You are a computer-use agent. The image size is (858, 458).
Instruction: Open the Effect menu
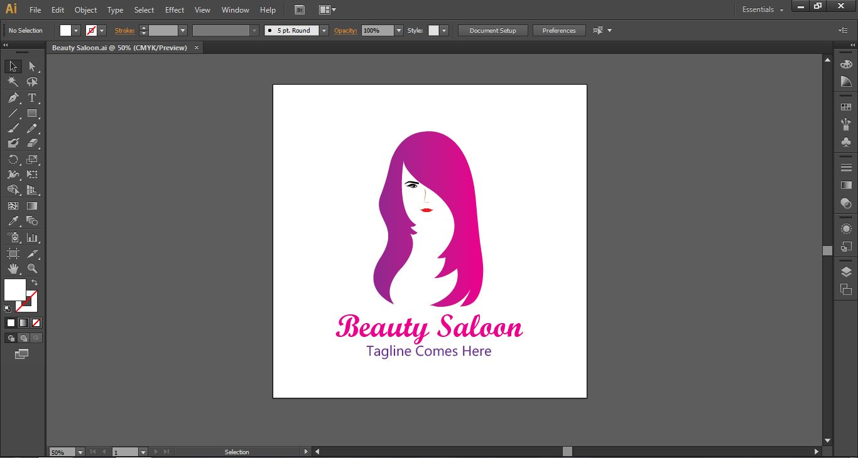(175, 9)
